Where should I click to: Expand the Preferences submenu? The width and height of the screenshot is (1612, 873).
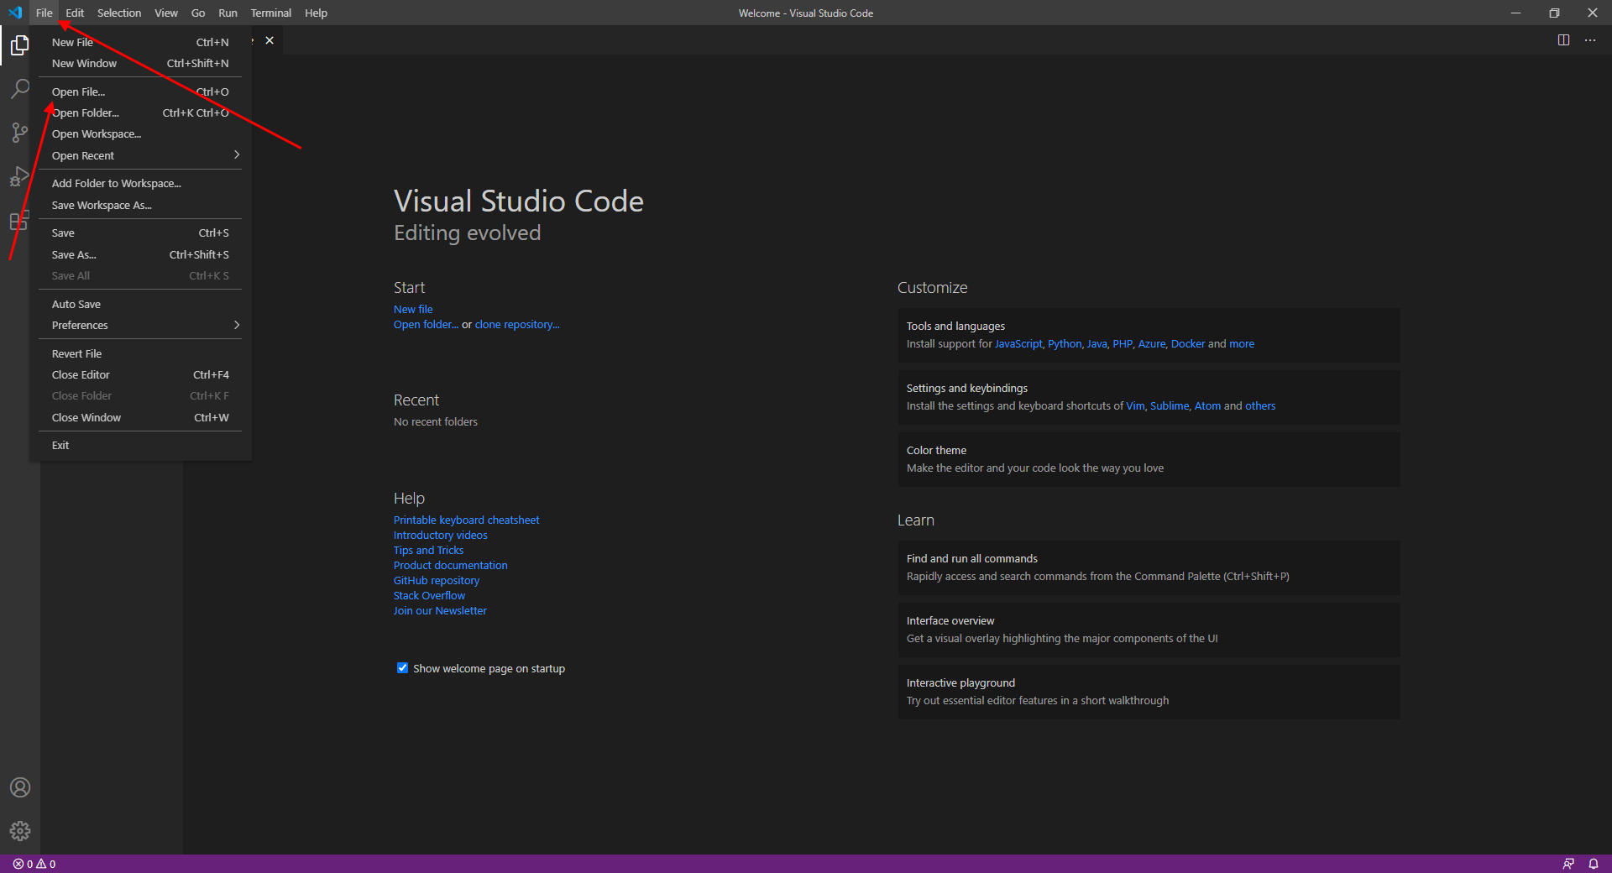(x=141, y=325)
